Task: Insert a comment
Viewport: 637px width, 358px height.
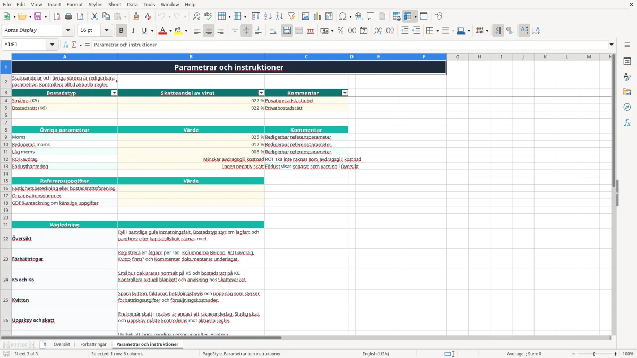Action: click(371, 16)
